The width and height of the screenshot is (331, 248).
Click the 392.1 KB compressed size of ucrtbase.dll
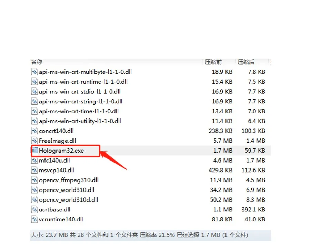(253, 210)
